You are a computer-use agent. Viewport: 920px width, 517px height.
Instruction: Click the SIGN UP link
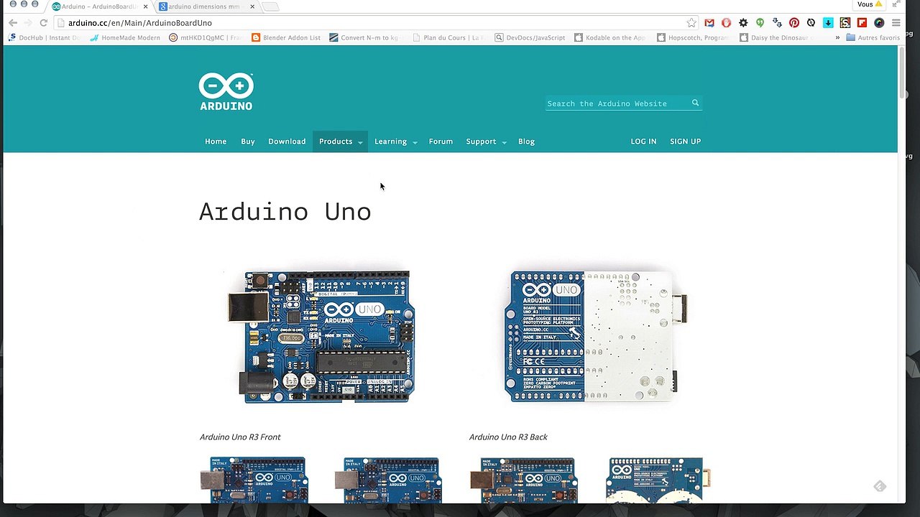coord(685,141)
